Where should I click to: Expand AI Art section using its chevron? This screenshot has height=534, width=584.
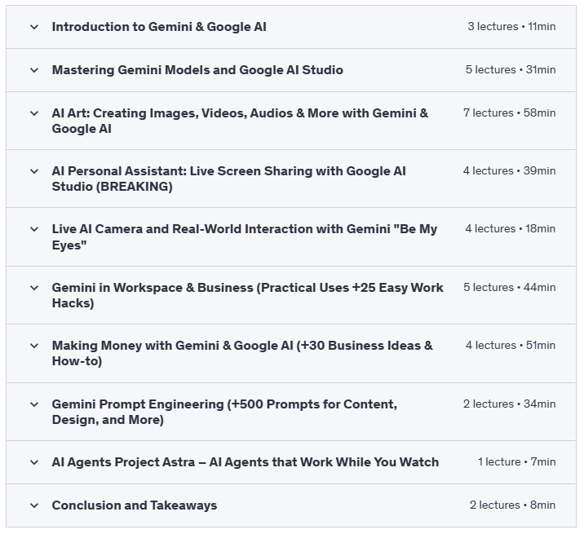(34, 113)
